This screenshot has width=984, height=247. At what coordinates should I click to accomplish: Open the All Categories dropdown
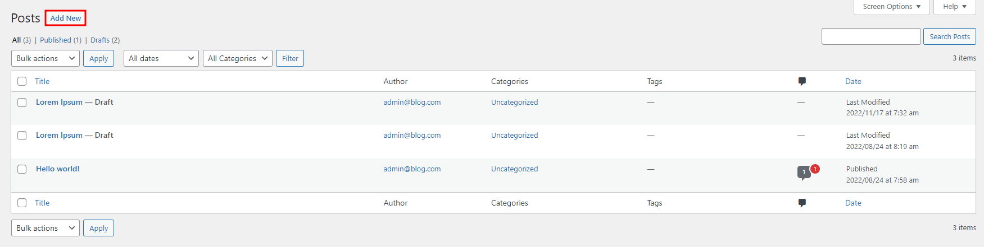point(238,58)
